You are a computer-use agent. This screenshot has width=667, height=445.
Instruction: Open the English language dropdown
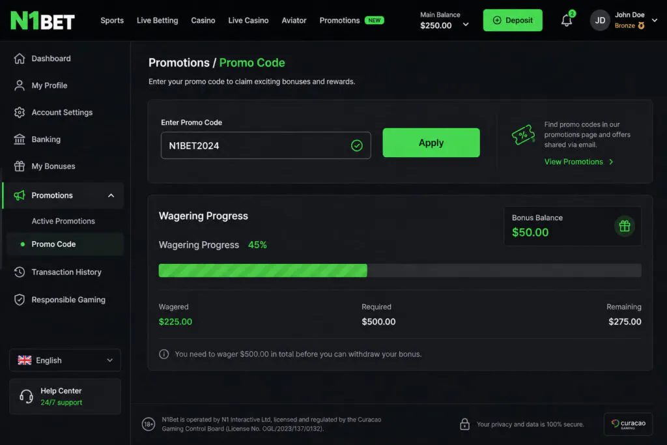65,360
